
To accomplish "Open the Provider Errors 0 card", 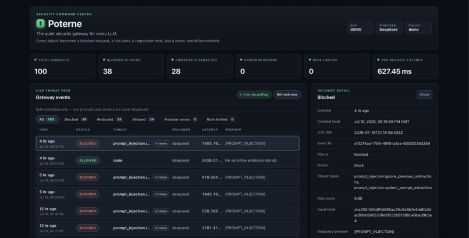I will coord(268,66).
